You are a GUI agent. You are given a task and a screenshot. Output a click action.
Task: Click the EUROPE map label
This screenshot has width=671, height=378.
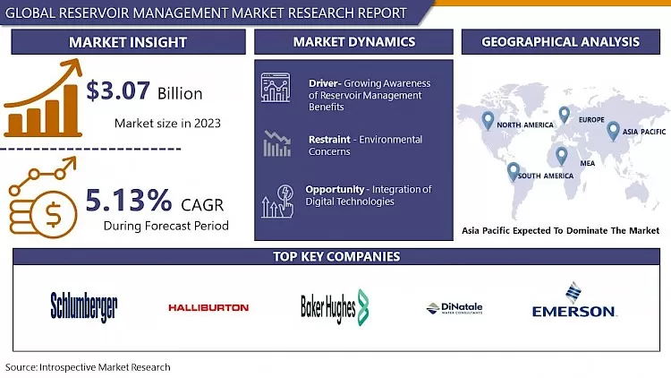coord(591,119)
